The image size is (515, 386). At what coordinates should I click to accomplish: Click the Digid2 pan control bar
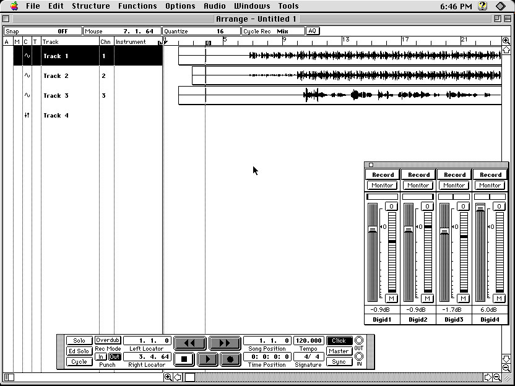pyautogui.click(x=418, y=197)
